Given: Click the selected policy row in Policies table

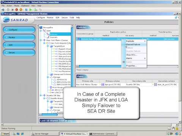Looking at the screenshot, I should 127,39.
